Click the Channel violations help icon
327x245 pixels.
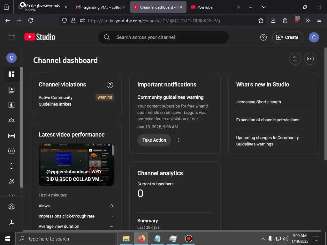pyautogui.click(x=110, y=85)
